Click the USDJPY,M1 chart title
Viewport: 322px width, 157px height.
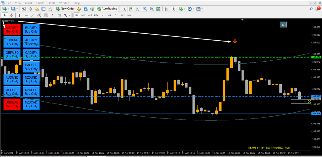(8, 21)
